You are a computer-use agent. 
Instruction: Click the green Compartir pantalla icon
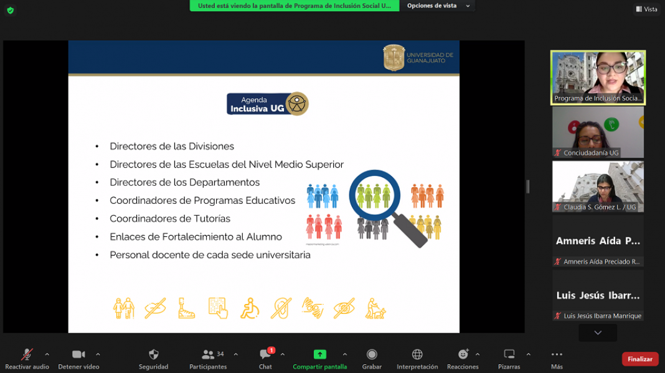click(319, 354)
